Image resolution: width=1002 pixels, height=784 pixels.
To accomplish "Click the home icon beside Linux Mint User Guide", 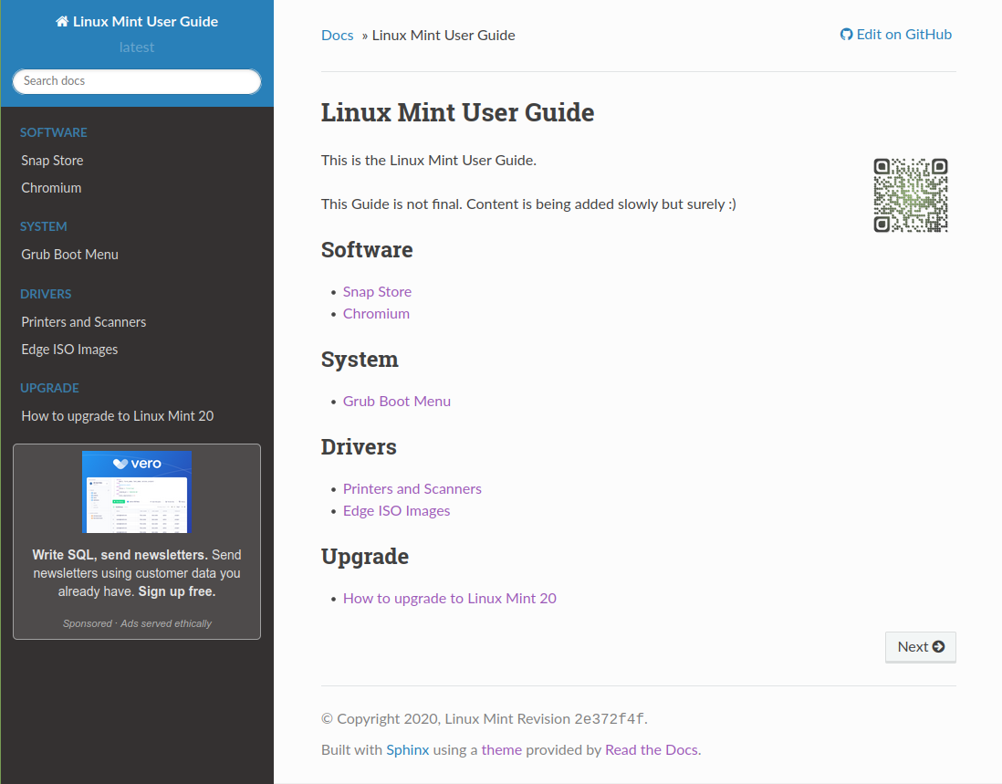I will (62, 22).
